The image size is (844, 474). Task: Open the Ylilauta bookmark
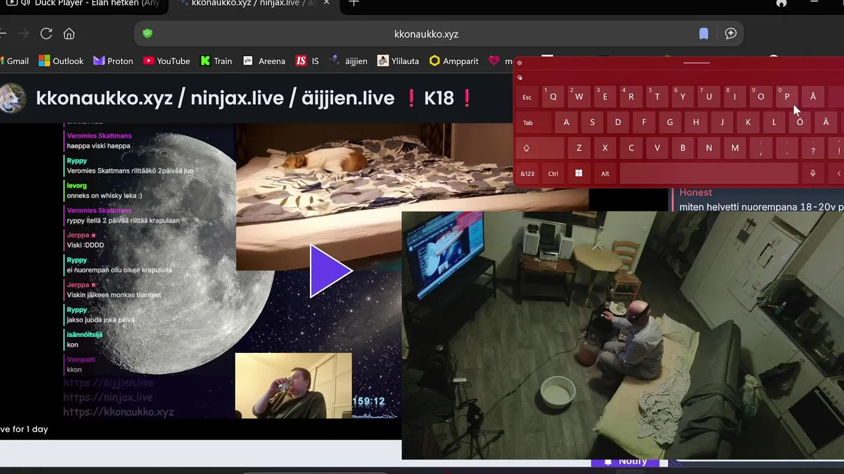coord(398,61)
